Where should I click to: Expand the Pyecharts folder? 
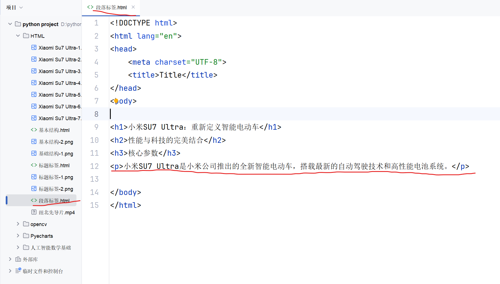(x=18, y=236)
